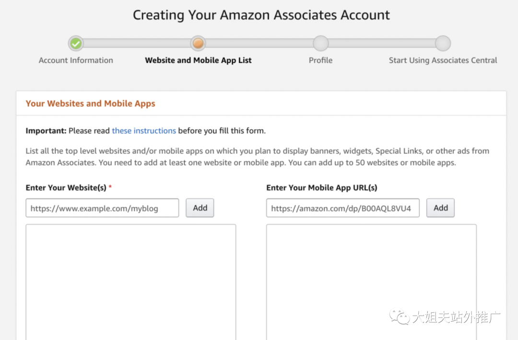This screenshot has width=518, height=340.
Task: Click the green checkmark Account Information step
Action: (76, 44)
